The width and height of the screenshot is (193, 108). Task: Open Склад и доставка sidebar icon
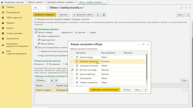tap(3, 33)
